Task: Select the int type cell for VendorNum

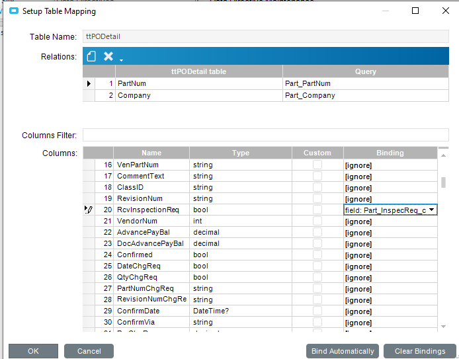Action: pos(241,221)
